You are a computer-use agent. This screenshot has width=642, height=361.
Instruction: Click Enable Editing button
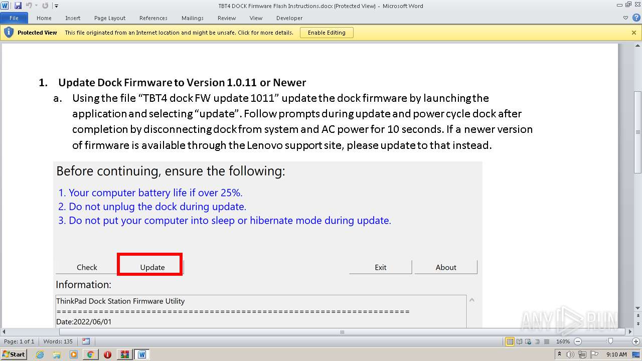(x=327, y=33)
